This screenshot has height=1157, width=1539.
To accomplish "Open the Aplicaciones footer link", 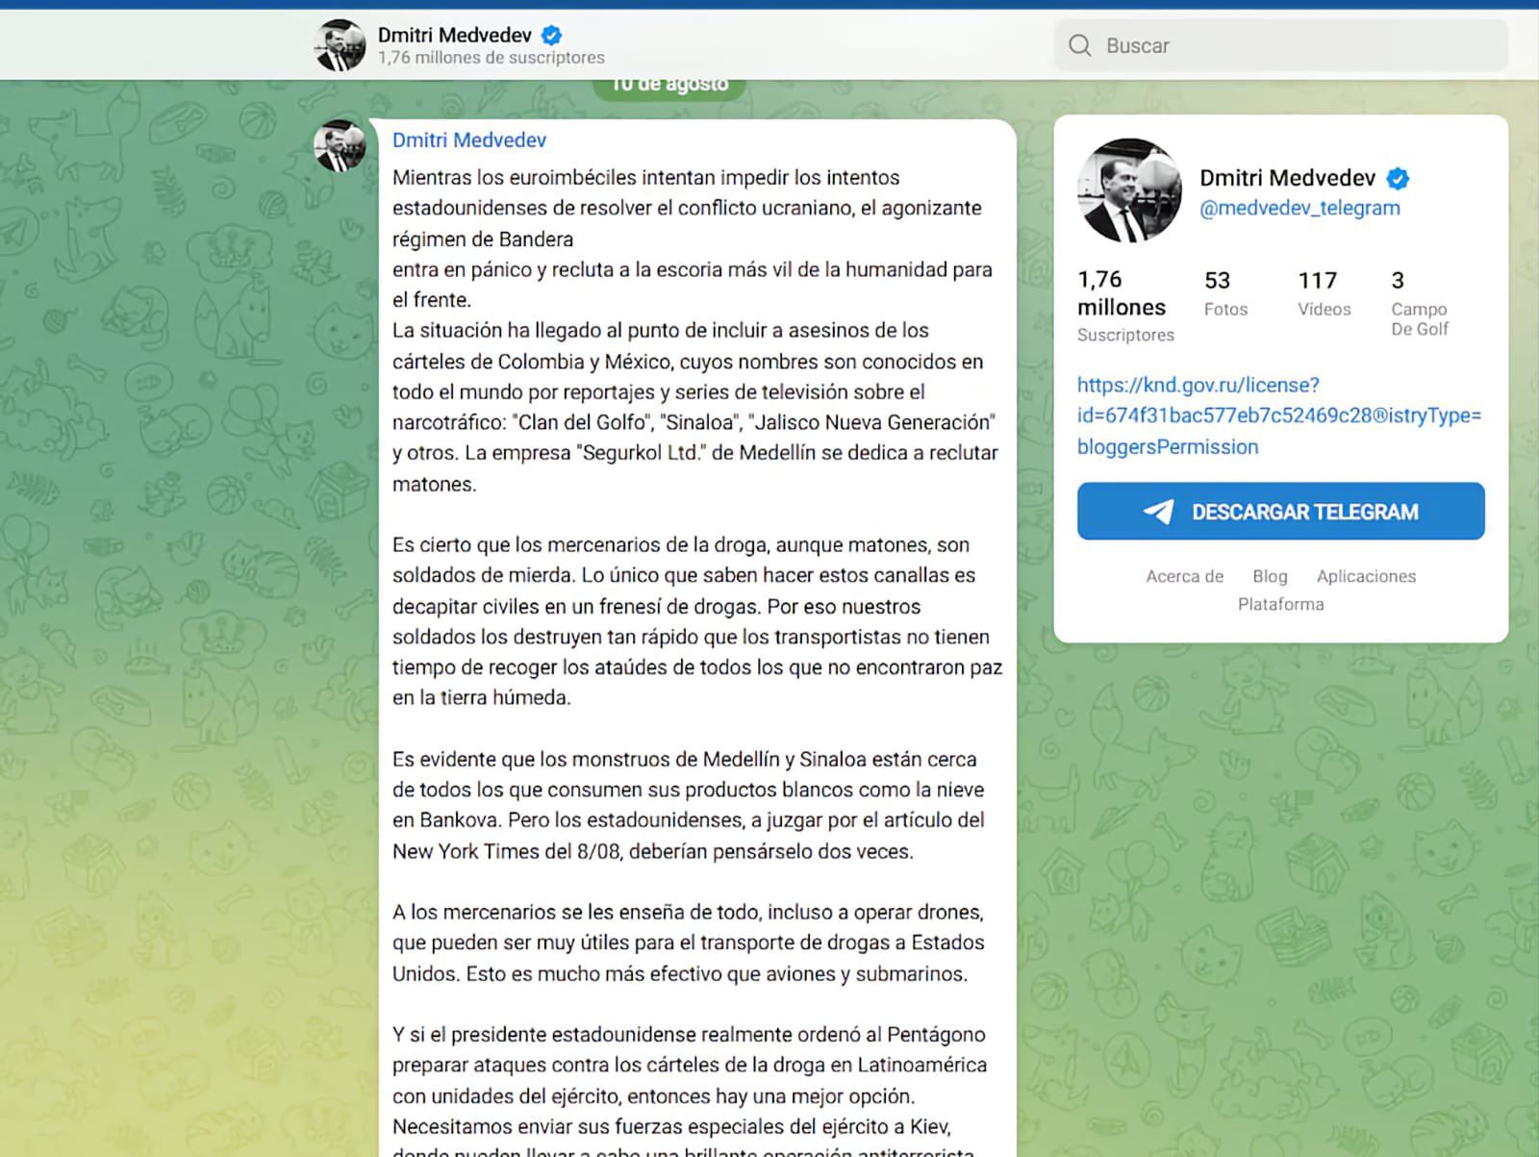I will (x=1366, y=576).
